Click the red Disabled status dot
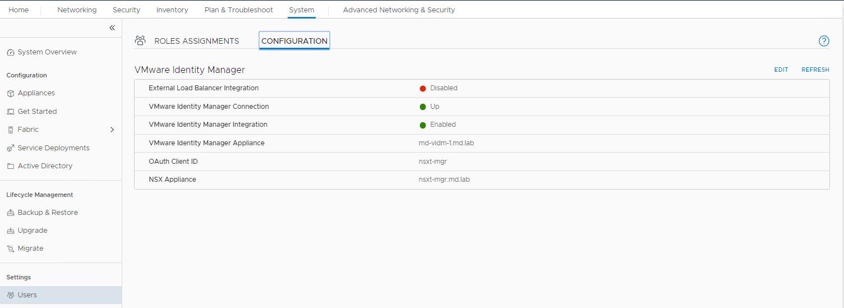Screen dimensions: 844x308 tap(423, 89)
